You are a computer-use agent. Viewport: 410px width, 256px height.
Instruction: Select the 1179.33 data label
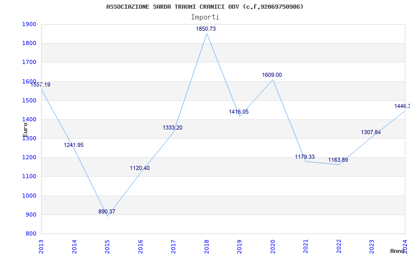(x=305, y=157)
